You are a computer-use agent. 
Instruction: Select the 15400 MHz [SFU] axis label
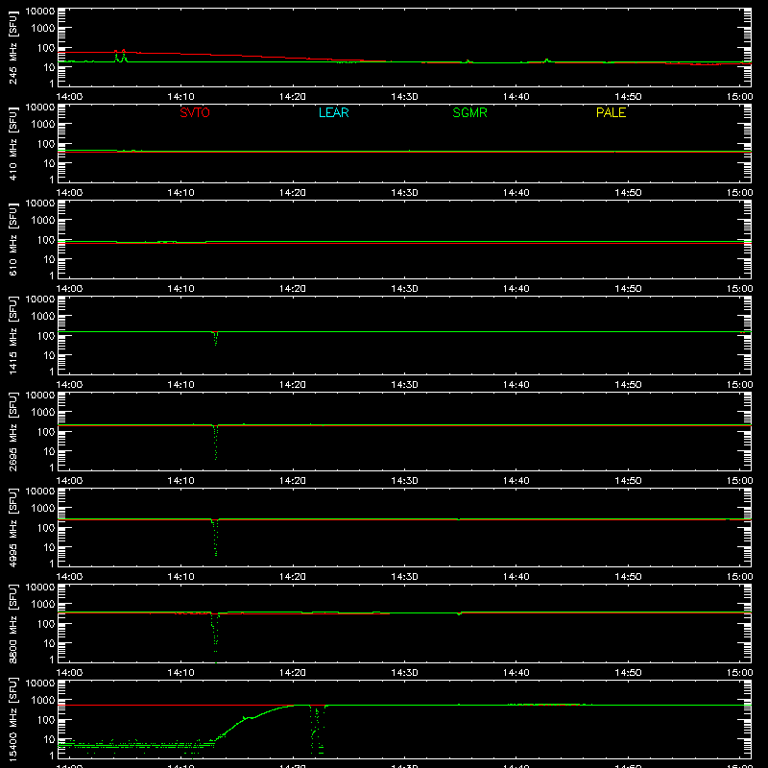pyautogui.click(x=12, y=719)
